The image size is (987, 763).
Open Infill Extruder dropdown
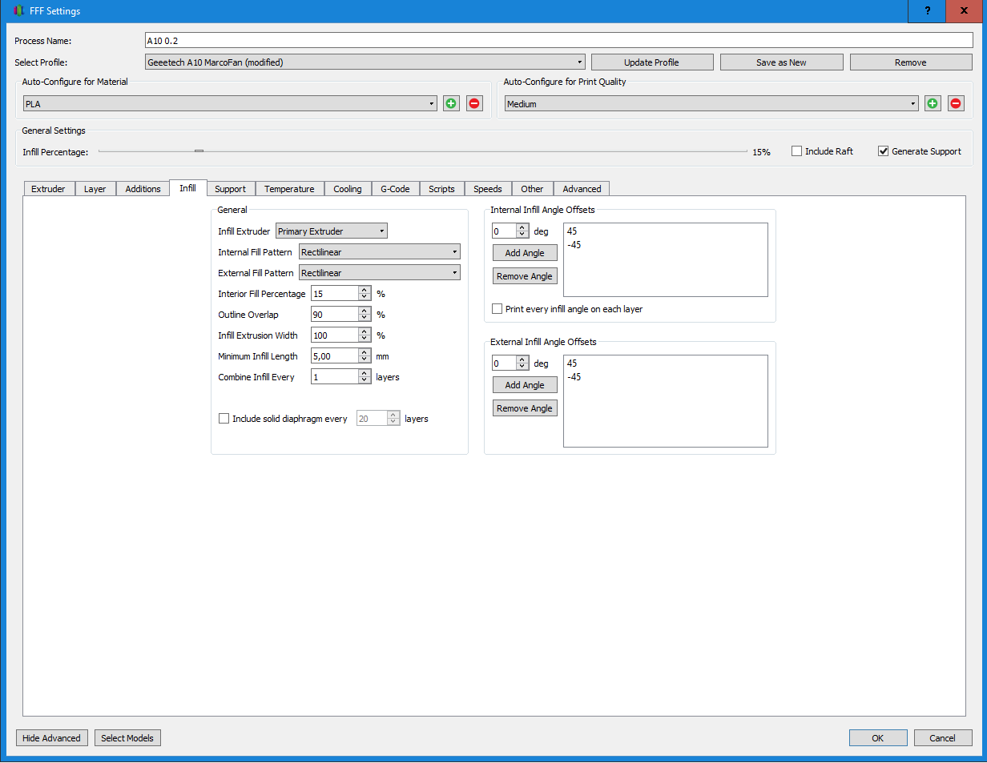point(332,231)
